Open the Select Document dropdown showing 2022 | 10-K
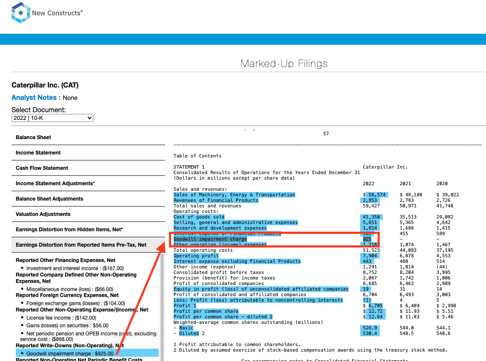The image size is (486, 361). tap(52, 118)
